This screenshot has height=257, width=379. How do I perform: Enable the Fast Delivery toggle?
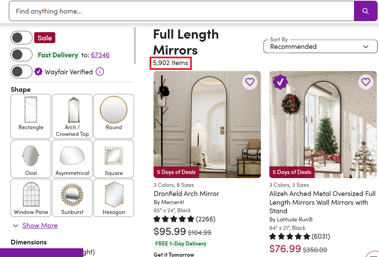click(x=21, y=55)
